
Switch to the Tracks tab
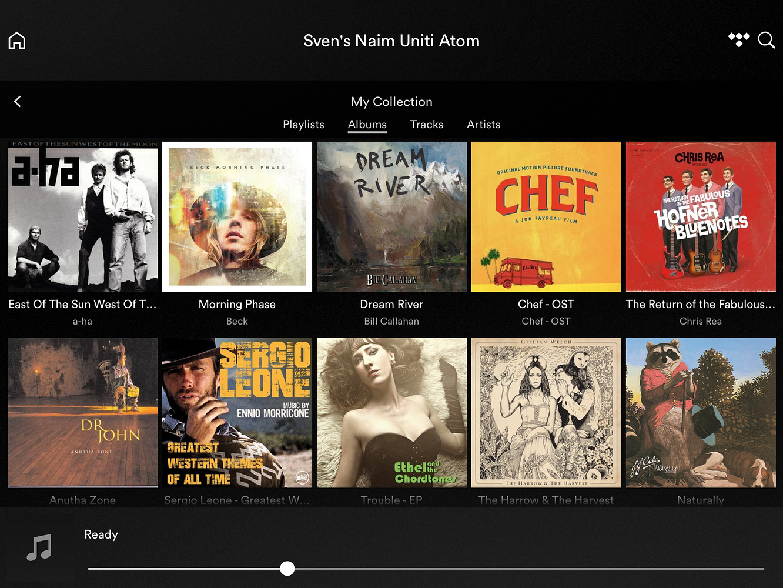tap(427, 124)
